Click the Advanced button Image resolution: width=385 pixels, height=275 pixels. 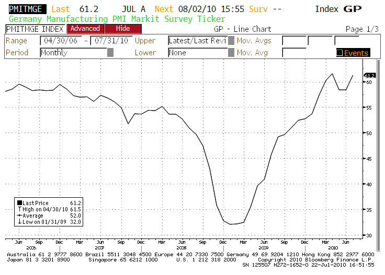coord(85,29)
